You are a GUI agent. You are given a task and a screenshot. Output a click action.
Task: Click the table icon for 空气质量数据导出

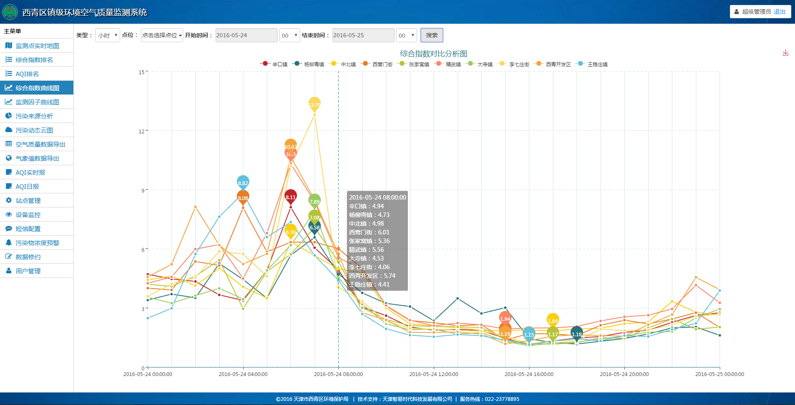[8, 144]
